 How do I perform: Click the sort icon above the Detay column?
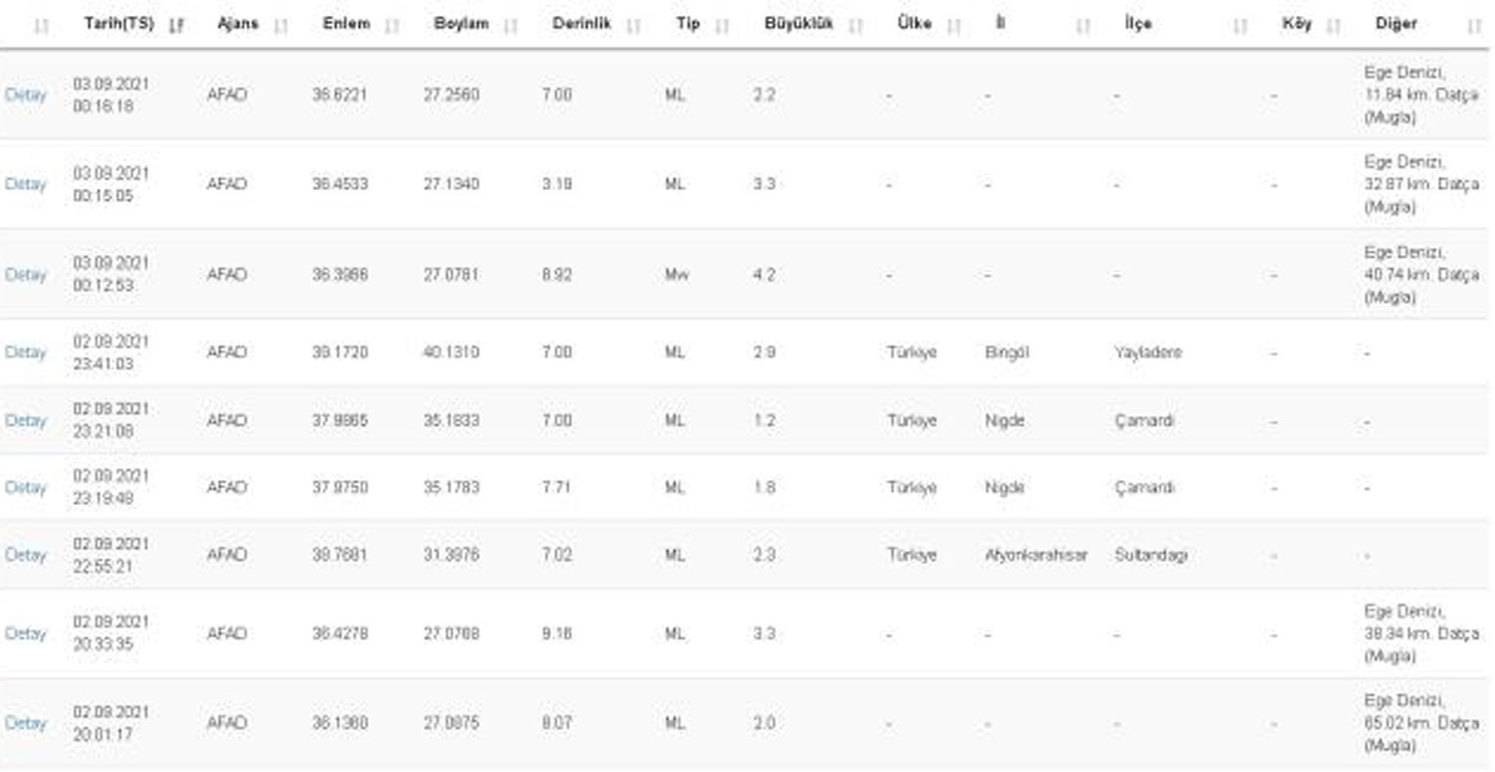41,26
